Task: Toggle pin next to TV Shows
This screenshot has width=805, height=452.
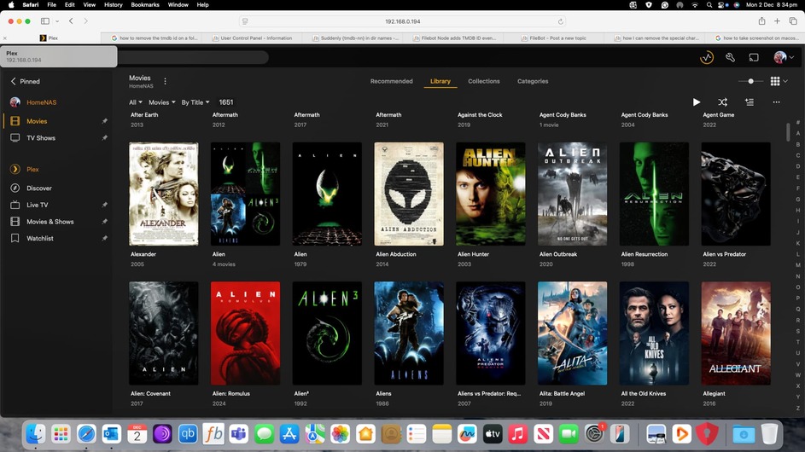Action: point(104,138)
